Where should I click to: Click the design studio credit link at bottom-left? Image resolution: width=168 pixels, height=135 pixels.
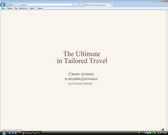click(13, 130)
